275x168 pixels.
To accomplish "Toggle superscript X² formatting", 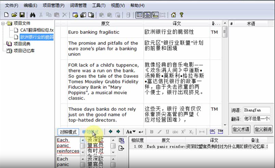I will click(x=183, y=132).
